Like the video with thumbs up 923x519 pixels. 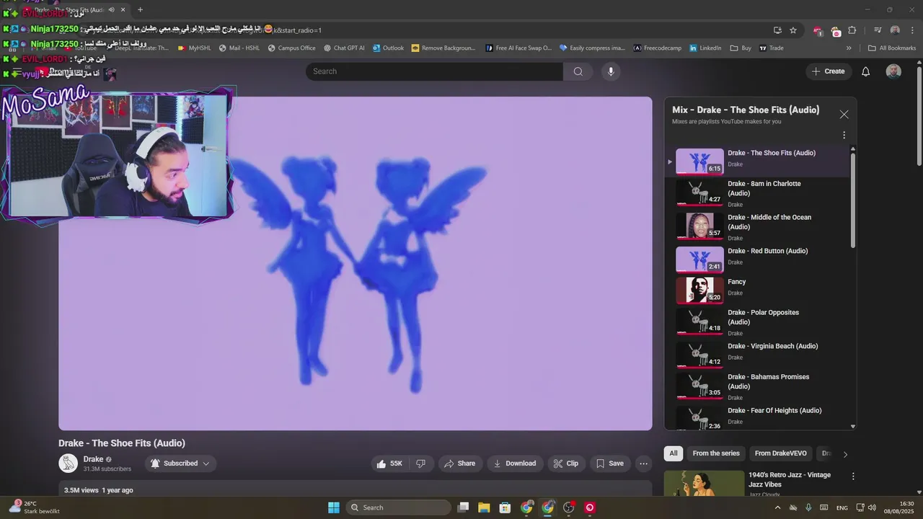[x=389, y=463]
